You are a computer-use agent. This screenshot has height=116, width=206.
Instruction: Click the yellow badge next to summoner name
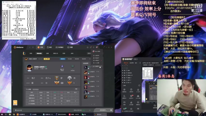(47, 59)
